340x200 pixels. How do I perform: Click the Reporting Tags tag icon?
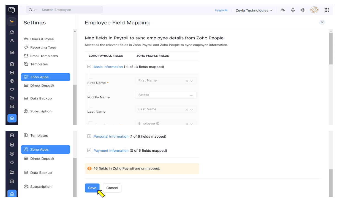[26, 47]
